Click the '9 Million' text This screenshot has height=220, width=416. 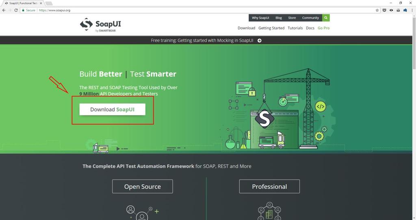89,94
